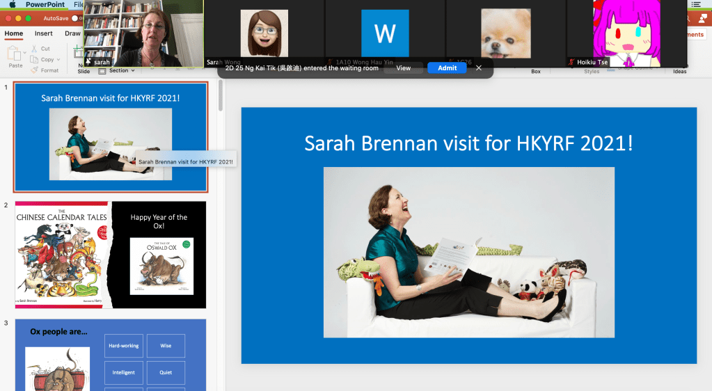Select Hoikiu Tse's video tile
This screenshot has width=712, height=391.
click(x=626, y=33)
